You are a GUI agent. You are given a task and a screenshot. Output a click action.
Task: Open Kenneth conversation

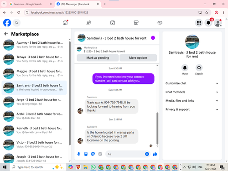tap(34, 130)
